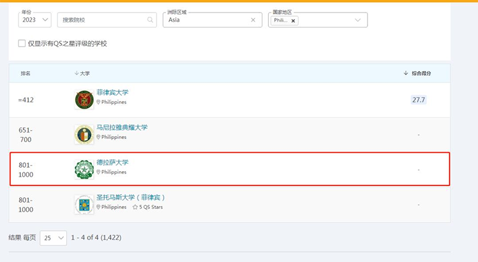Open the year 2023 dropdown
This screenshot has height=262, width=478.
pyautogui.click(x=35, y=20)
